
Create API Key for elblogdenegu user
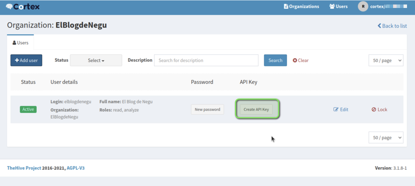coord(256,109)
